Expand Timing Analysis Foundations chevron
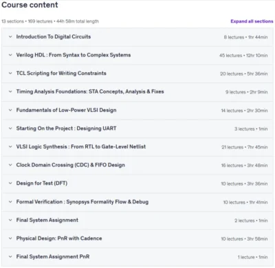The width and height of the screenshot is (275, 268). point(10,91)
